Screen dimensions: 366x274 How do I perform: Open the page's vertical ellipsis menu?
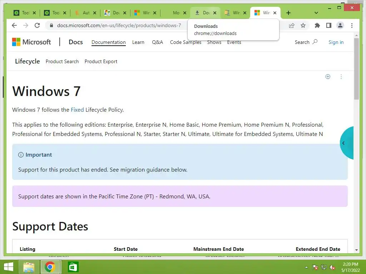pyautogui.click(x=341, y=77)
